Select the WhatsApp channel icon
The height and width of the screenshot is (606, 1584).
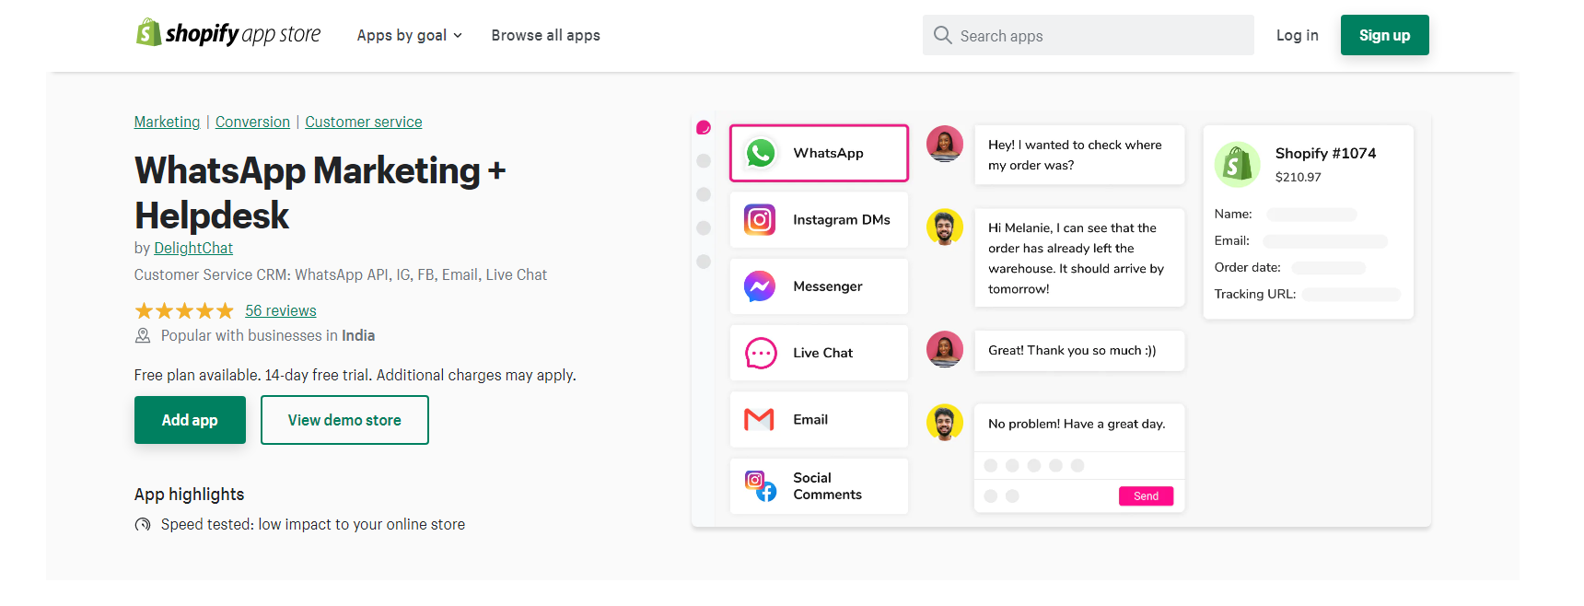point(761,153)
